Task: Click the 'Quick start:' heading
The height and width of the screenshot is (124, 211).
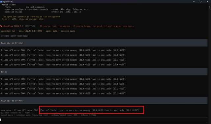Action: tap(9, 5)
